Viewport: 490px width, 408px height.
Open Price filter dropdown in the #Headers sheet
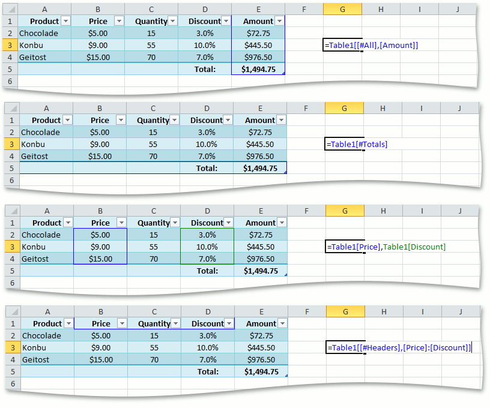click(122, 324)
